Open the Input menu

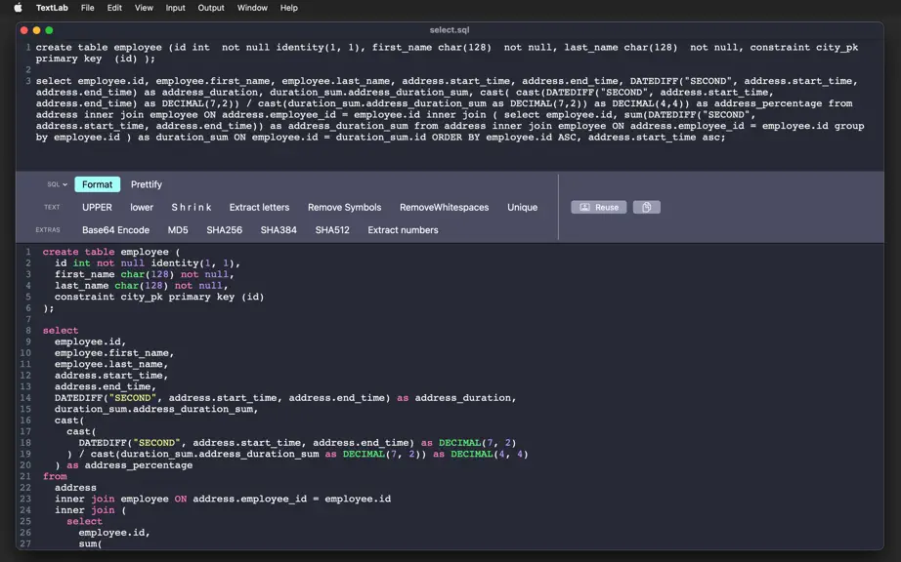click(x=175, y=8)
